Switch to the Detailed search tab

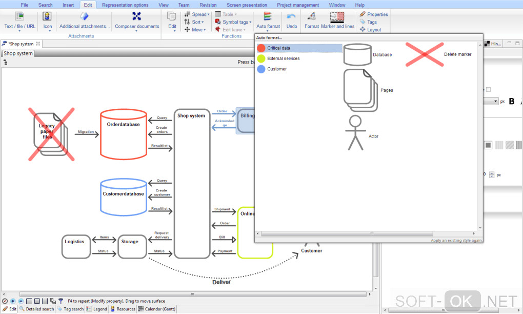[x=36, y=309]
